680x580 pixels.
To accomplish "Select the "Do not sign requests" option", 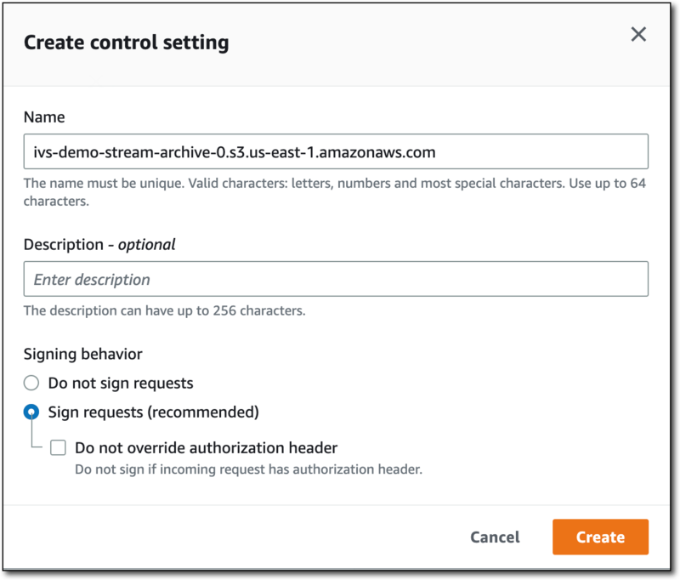I will (x=31, y=383).
